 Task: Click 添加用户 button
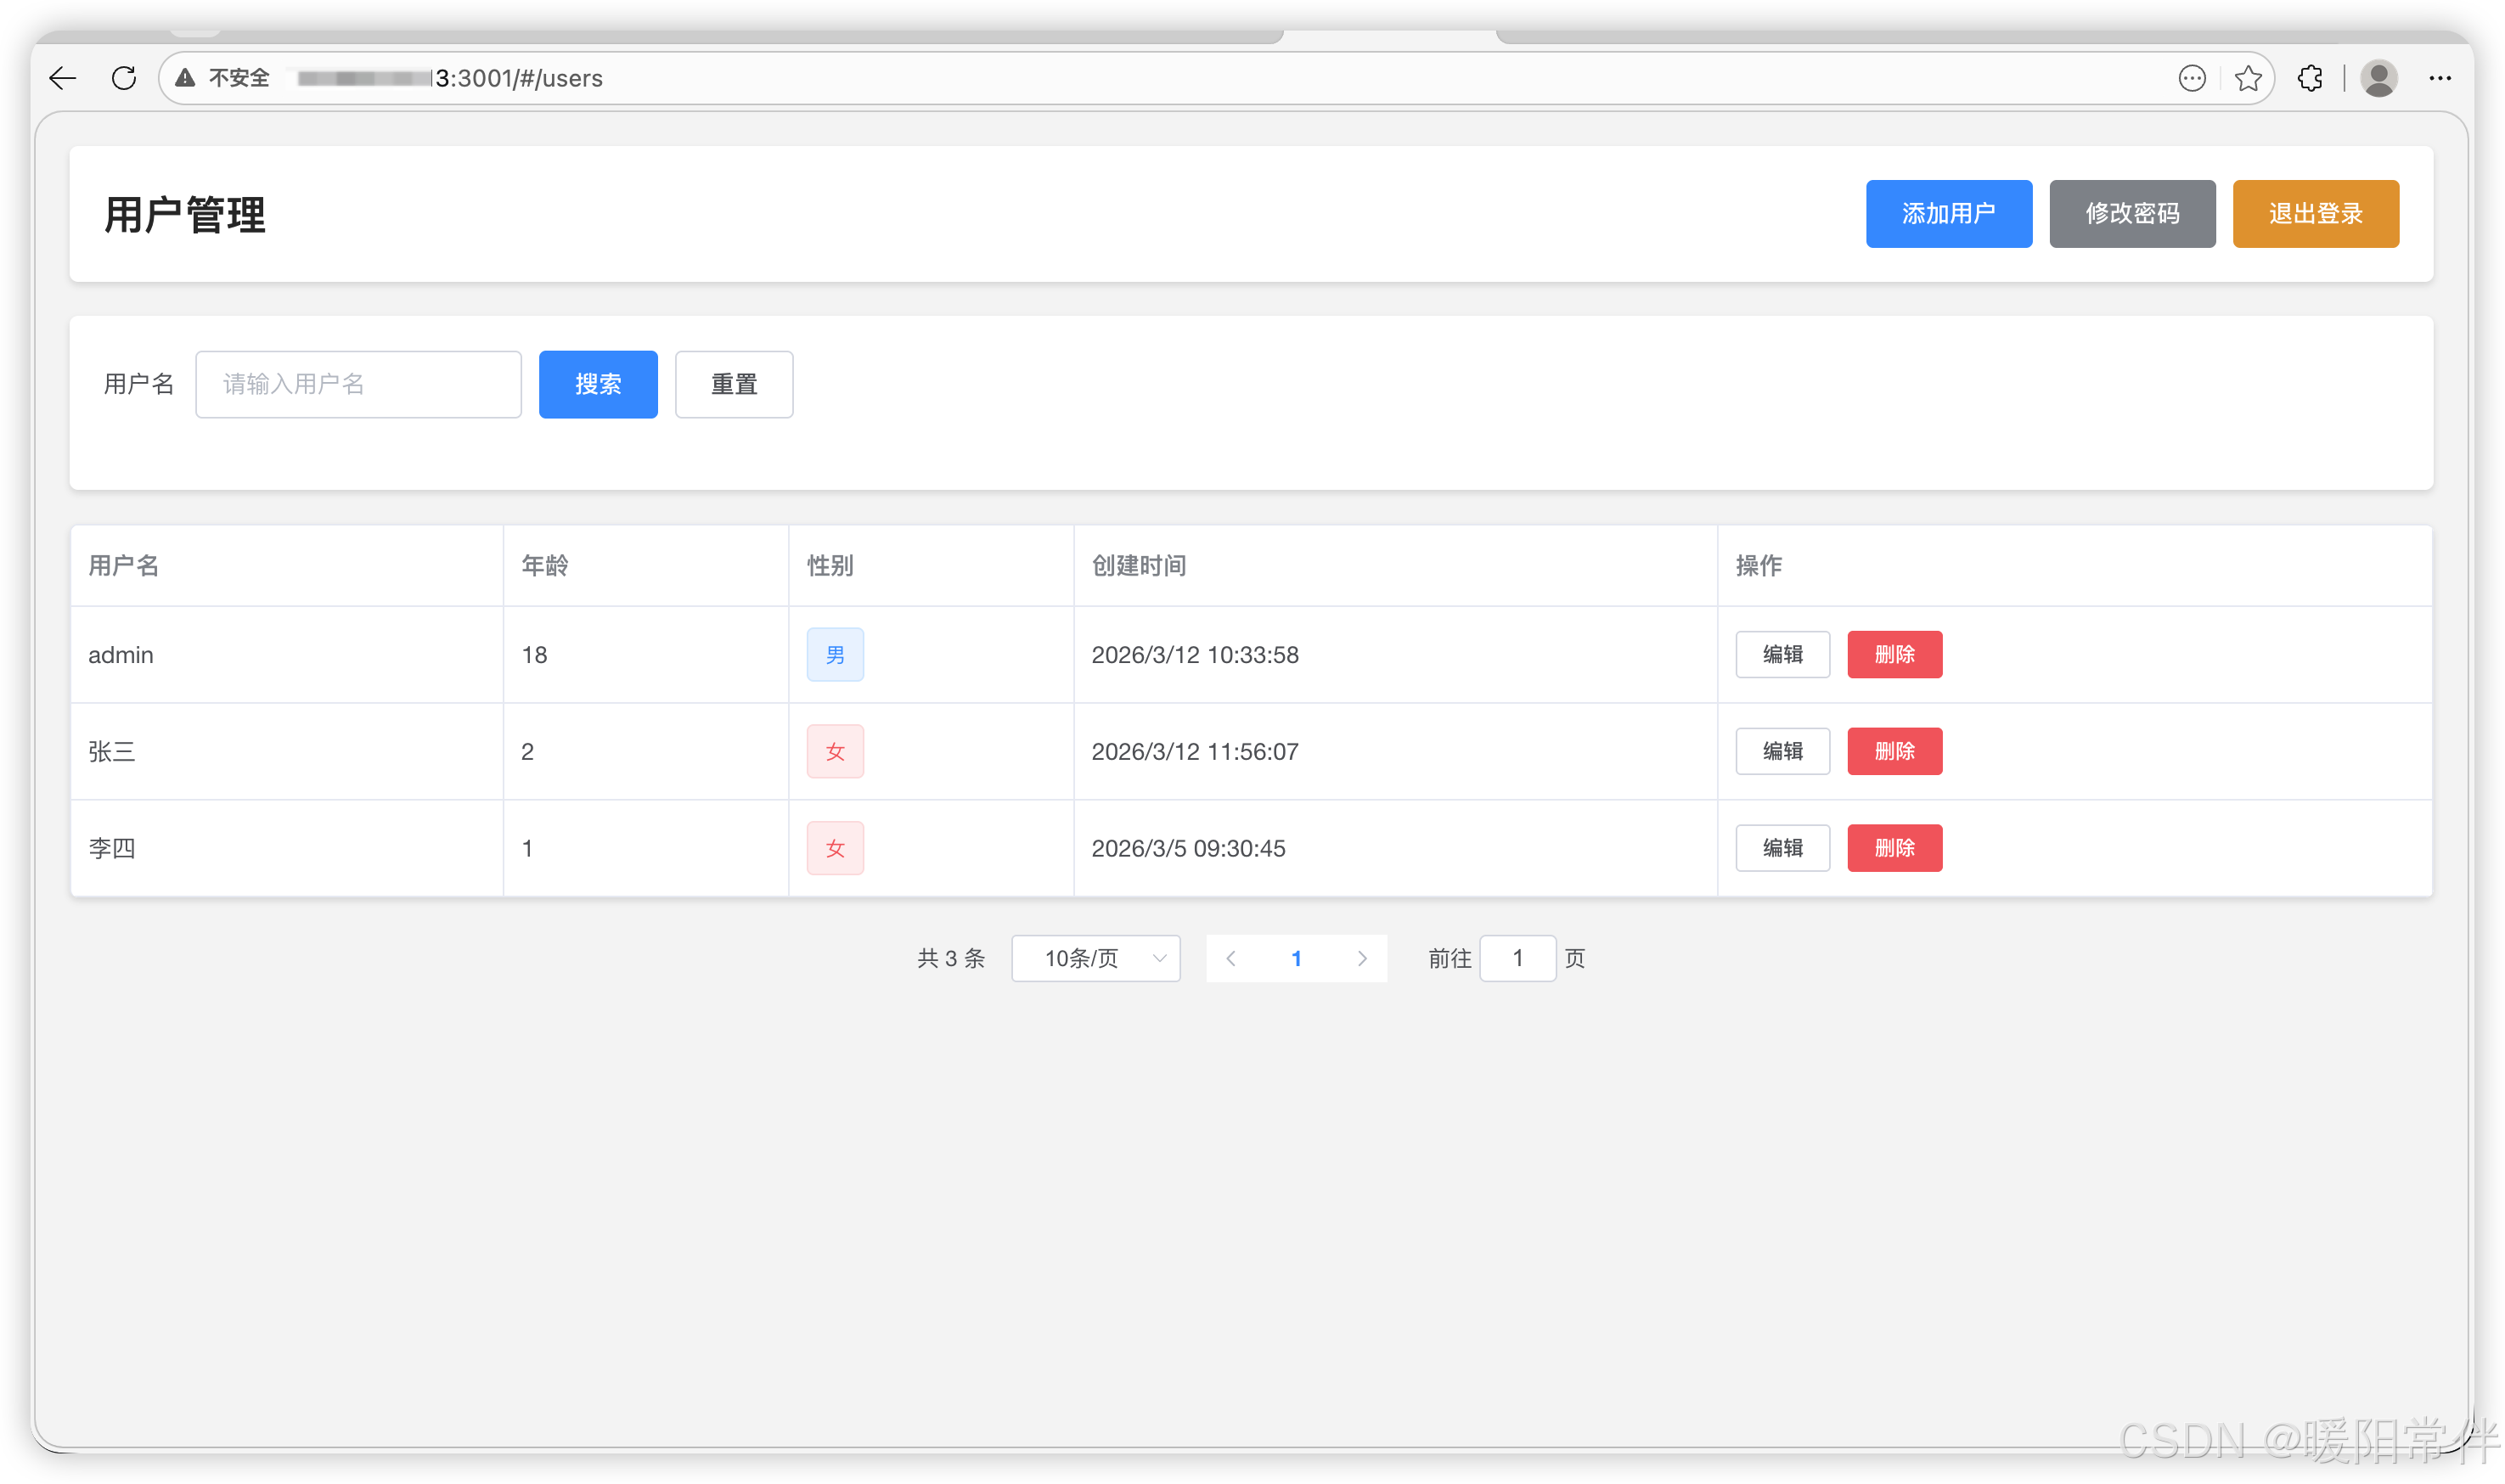tap(1948, 213)
